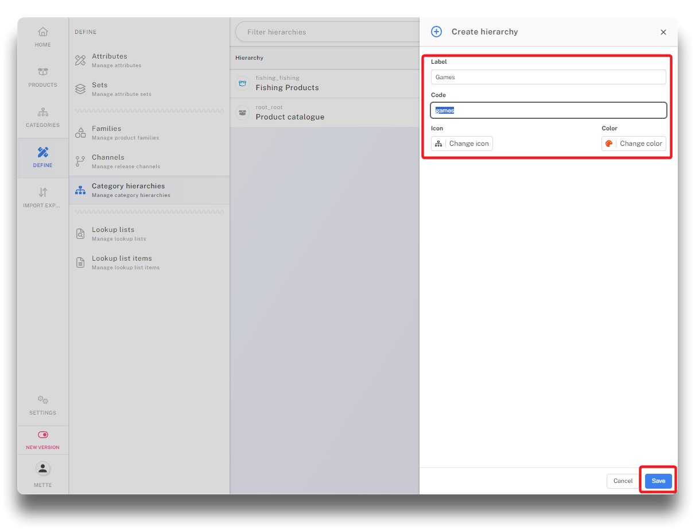Click the Product catalogue row icon

pos(243,113)
